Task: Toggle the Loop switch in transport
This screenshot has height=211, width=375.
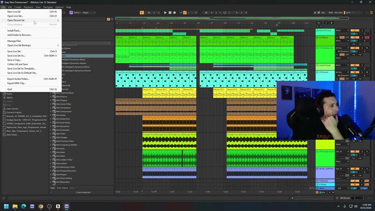Action: pyautogui.click(x=225, y=13)
